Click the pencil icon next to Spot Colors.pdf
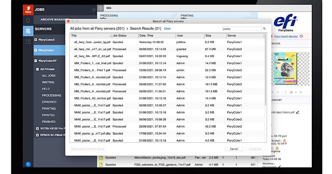The height and width of the screenshot is (174, 332). point(298,112)
